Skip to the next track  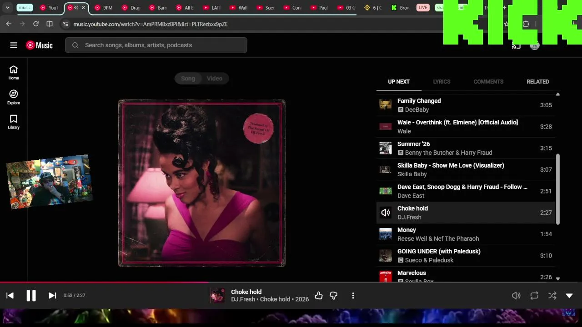coord(52,296)
